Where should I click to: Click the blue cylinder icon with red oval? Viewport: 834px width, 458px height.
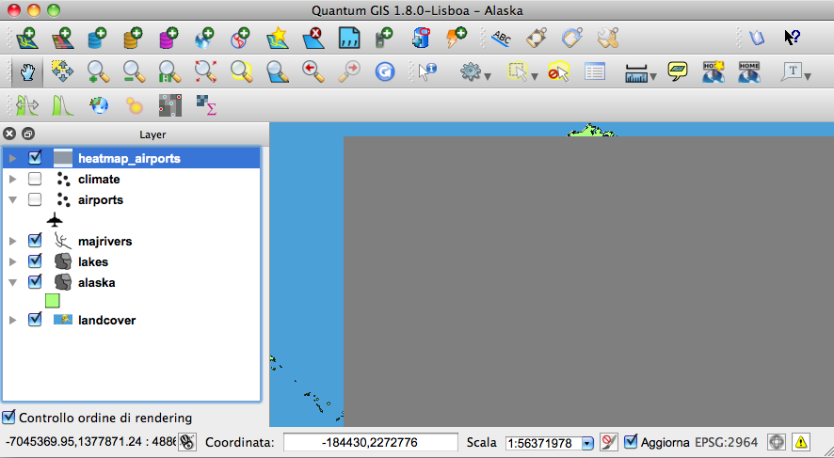point(420,39)
